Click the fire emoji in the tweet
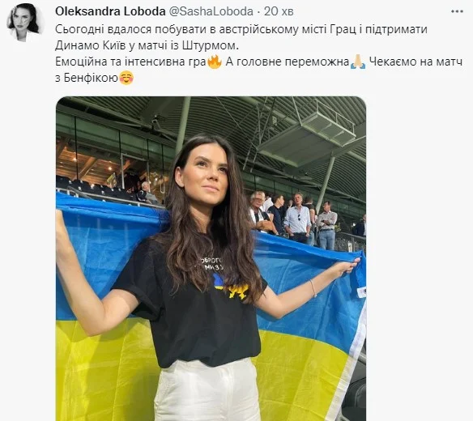The image size is (473, 421). [215, 62]
